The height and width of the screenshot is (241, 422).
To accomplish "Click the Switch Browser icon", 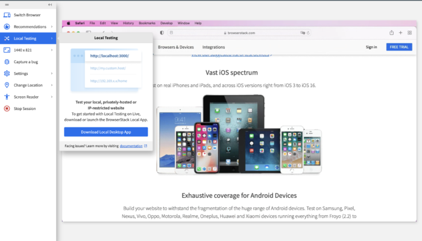I will point(7,15).
